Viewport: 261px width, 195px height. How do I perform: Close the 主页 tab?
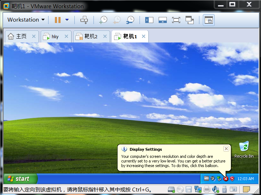pyautogui.click(x=34, y=36)
